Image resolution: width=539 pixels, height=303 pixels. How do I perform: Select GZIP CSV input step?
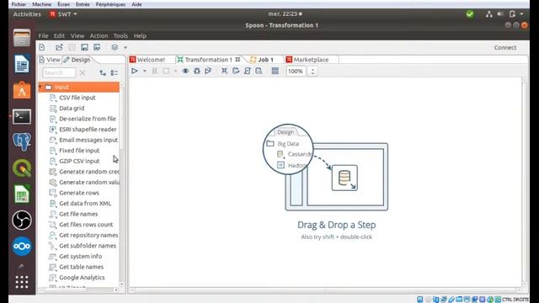tap(79, 161)
